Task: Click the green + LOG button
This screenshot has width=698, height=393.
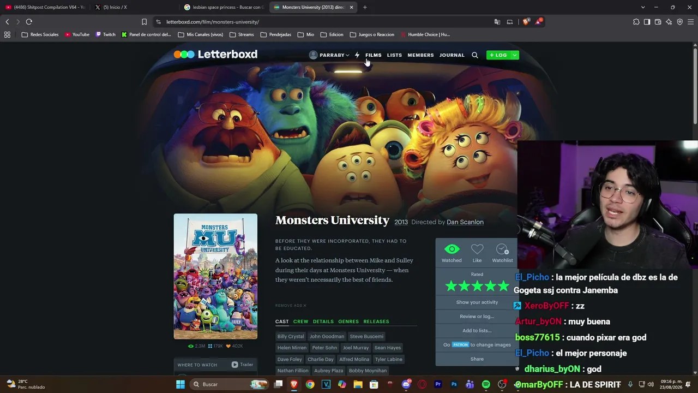Action: pos(498,55)
